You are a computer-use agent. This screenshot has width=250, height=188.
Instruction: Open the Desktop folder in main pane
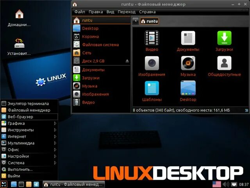tap(188, 91)
